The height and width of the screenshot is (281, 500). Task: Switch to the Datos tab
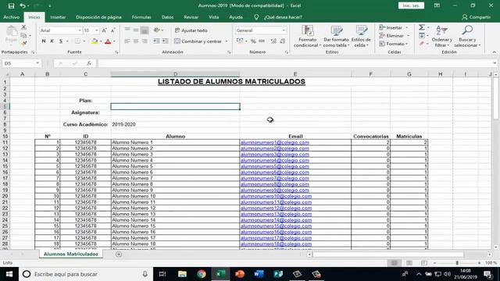coord(167,17)
